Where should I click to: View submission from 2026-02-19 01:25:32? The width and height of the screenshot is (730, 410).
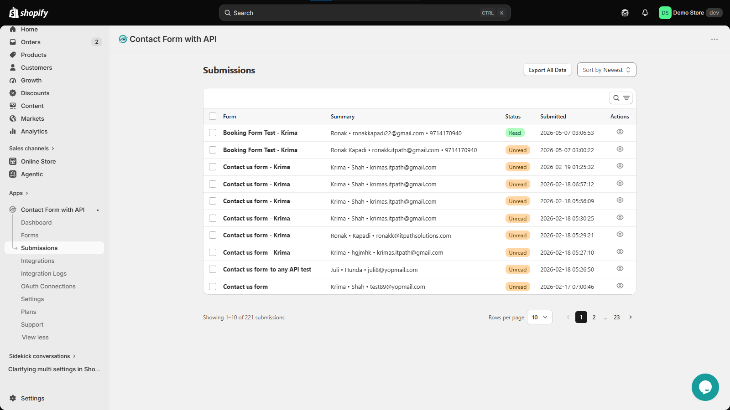tap(620, 166)
